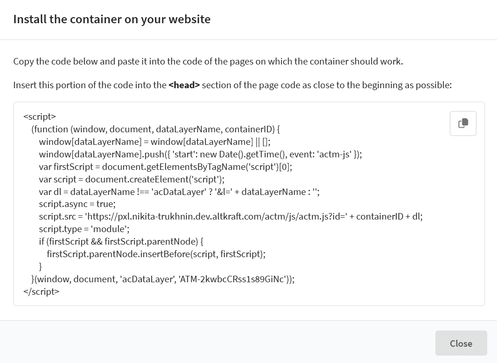Click the 'Install the container on your website' heading
This screenshot has width=497, height=363.
point(112,19)
